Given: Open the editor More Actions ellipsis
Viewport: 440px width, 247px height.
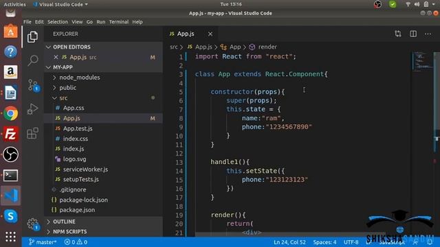Looking at the screenshot, I should click(x=428, y=34).
